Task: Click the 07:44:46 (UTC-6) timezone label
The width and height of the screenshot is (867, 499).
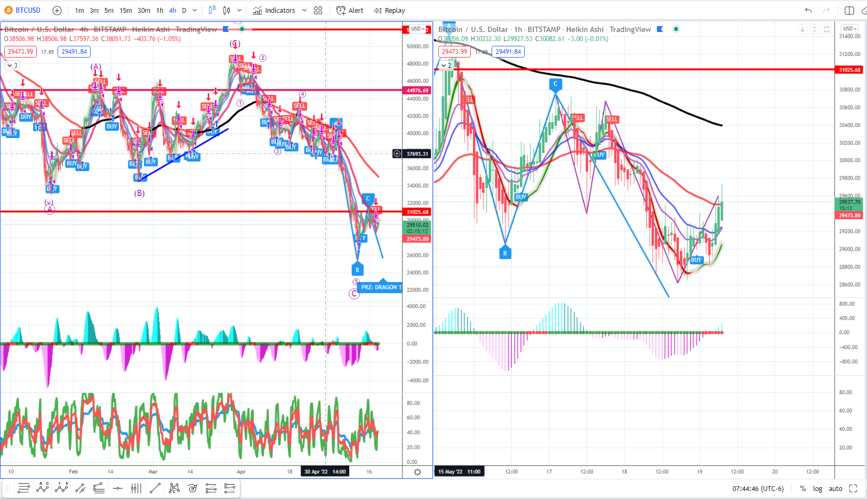Action: 758,488
